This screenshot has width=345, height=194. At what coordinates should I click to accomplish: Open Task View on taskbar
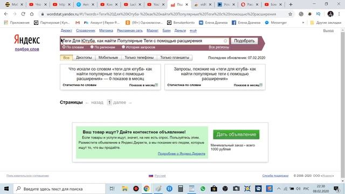(112, 189)
